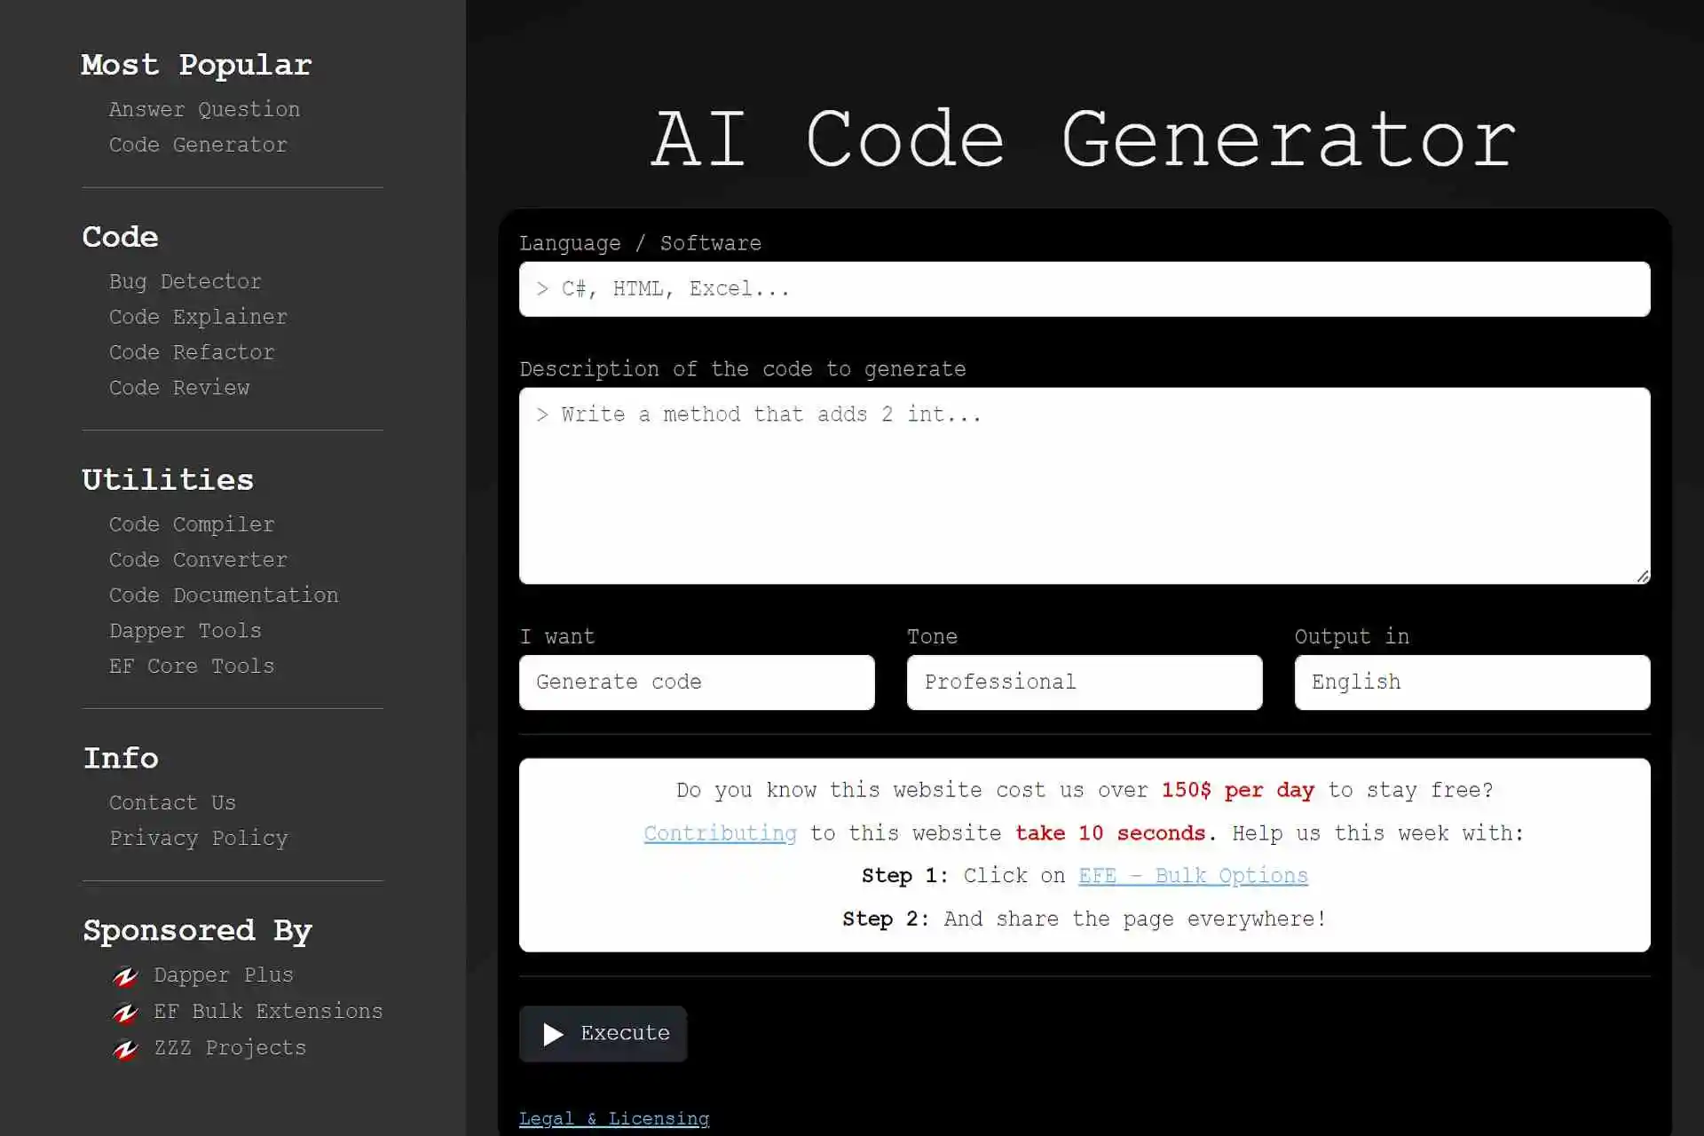Open Legal & Licensing link
The height and width of the screenshot is (1136, 1704).
click(x=614, y=1119)
